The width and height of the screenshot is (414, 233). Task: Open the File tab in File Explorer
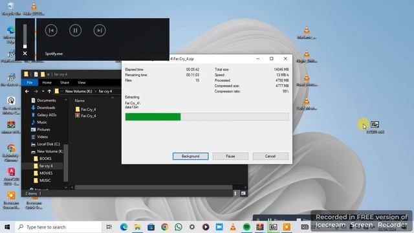click(30, 82)
